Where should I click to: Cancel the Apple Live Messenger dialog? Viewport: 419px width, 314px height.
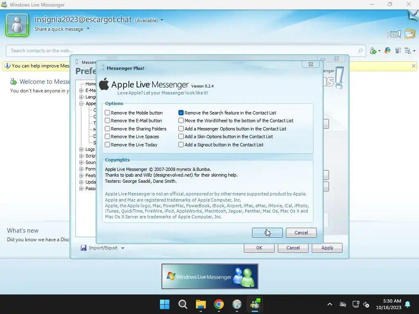[x=301, y=233]
